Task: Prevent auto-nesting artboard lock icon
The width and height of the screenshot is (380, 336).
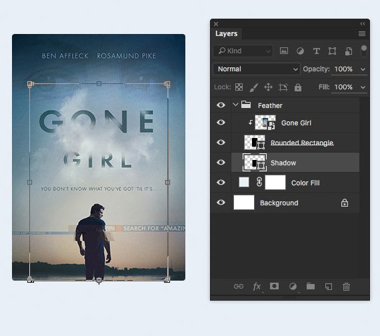Action: (x=283, y=87)
